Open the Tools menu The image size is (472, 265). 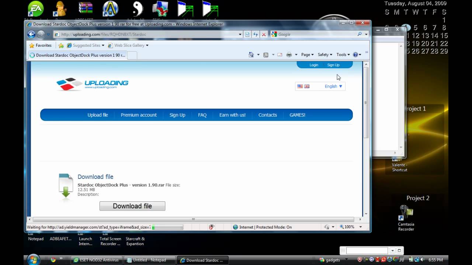coord(343,54)
